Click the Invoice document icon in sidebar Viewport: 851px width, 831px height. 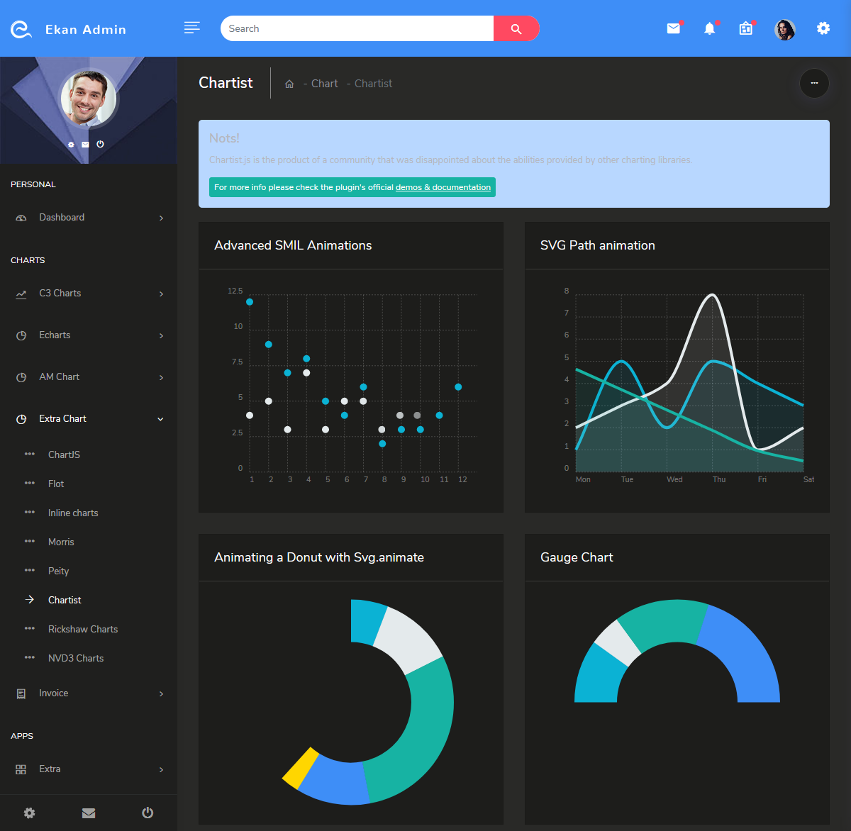point(21,693)
